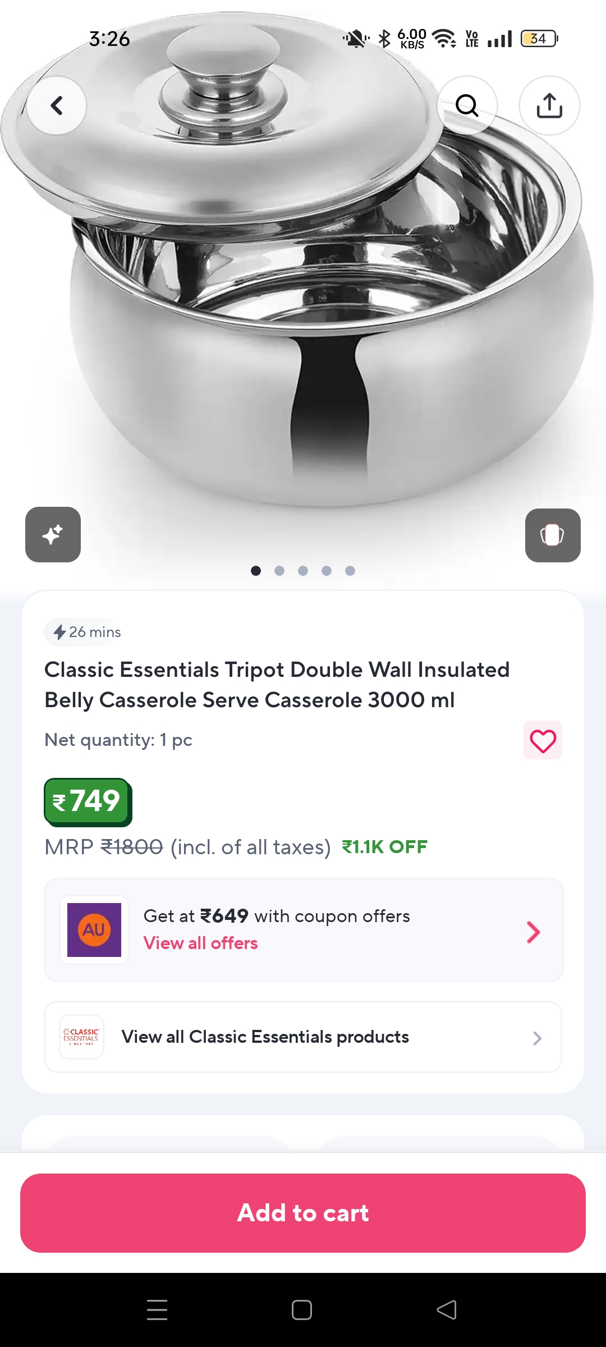Image resolution: width=606 pixels, height=1347 pixels.
Task: Tap the lightning icon beside 26 mins
Action: pyautogui.click(x=58, y=632)
